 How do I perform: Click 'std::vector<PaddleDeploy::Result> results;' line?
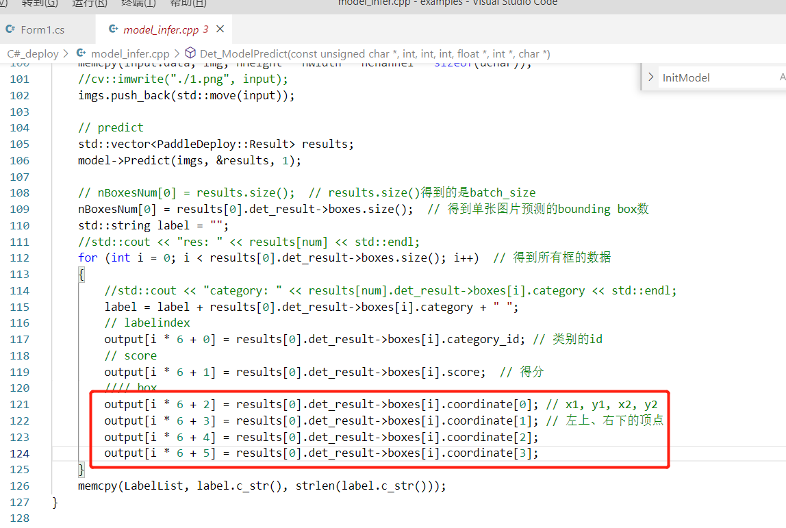[x=216, y=144]
